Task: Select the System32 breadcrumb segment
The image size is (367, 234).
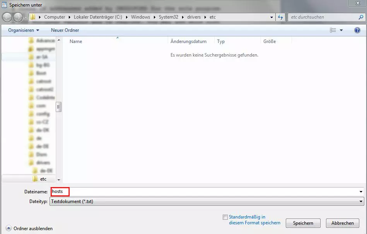Action: [x=169, y=17]
